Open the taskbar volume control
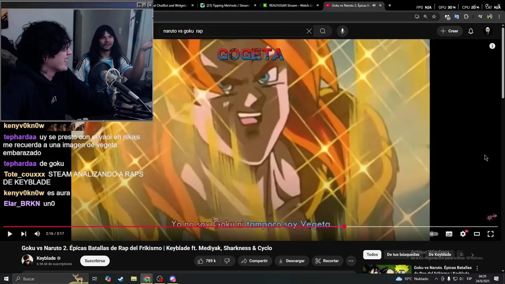This screenshot has height=284, width=505. pos(461,279)
